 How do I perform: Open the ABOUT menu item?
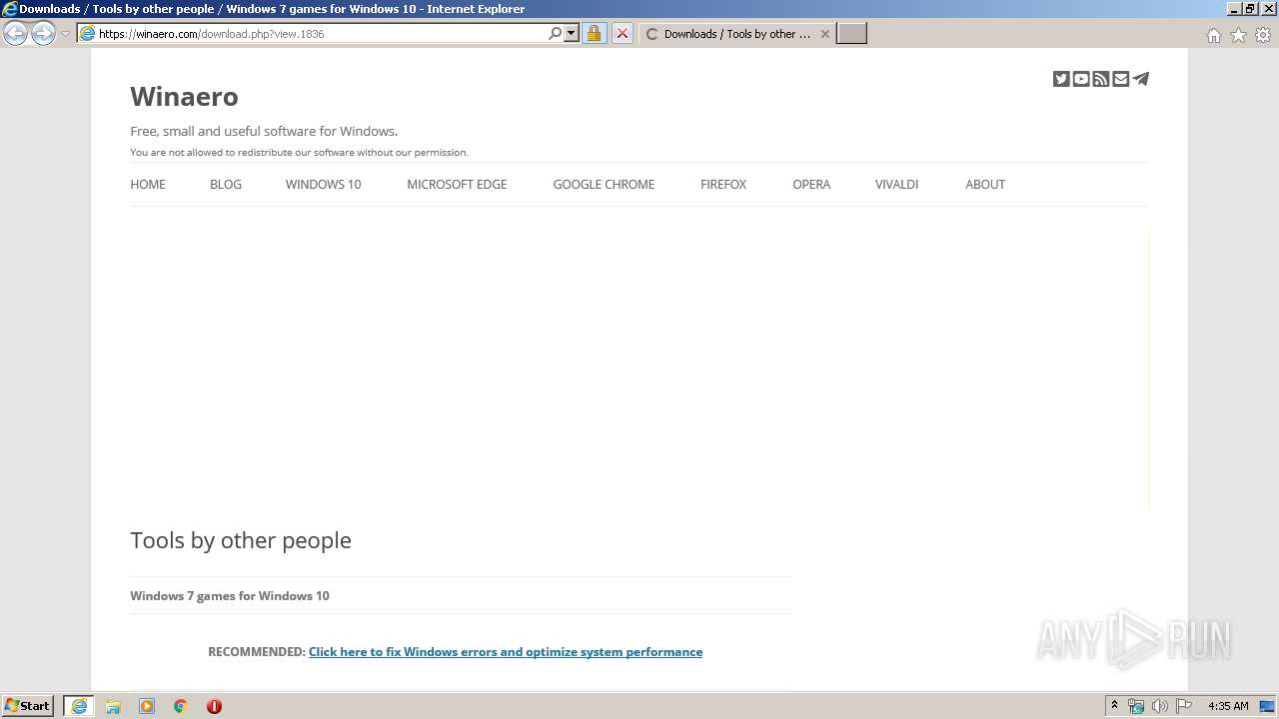click(x=985, y=184)
